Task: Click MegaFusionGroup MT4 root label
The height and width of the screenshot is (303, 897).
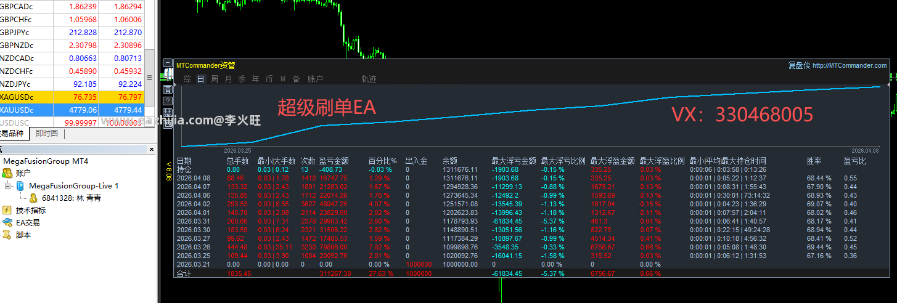Action: 46,161
